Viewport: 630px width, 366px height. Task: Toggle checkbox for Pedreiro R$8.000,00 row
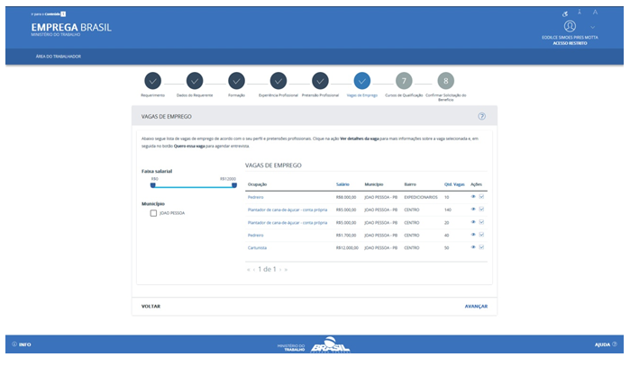[x=482, y=196]
